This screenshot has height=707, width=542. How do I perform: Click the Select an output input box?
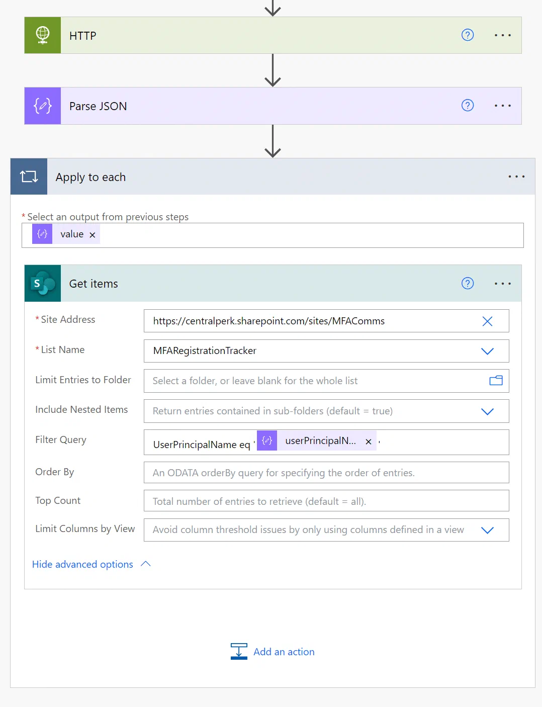(273, 235)
